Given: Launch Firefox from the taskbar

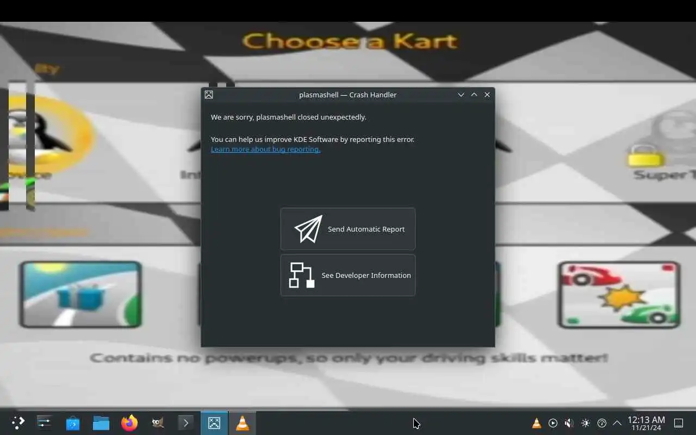Looking at the screenshot, I should pyautogui.click(x=129, y=423).
